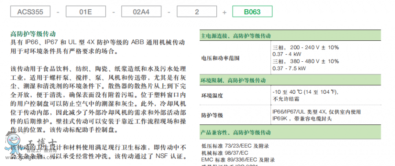The width and height of the screenshot is (395, 166).
Task: Click the EMC 标准 89/336/EEC 及附录 line
Action: pyautogui.click(x=238, y=160)
